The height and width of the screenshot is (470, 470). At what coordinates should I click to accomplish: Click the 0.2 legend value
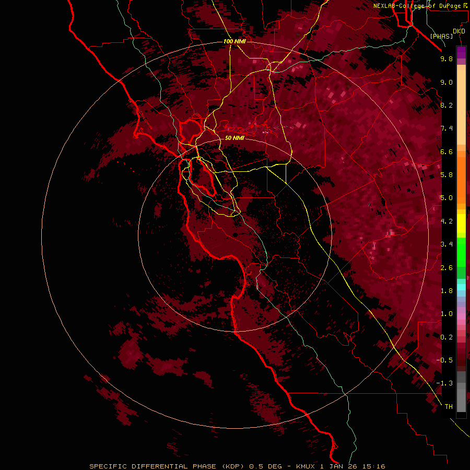pos(446,337)
